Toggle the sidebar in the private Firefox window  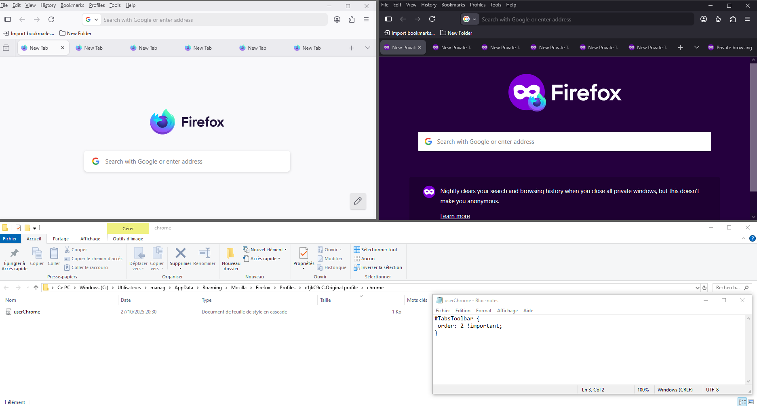point(388,19)
